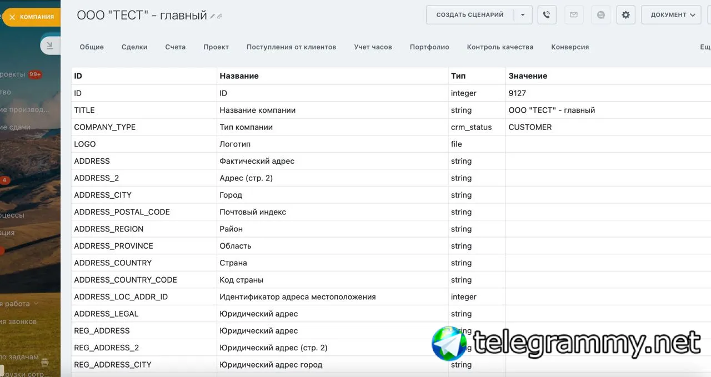711x377 pixels.
Task: Click the printer icon in the sidebar
Action: click(46, 362)
